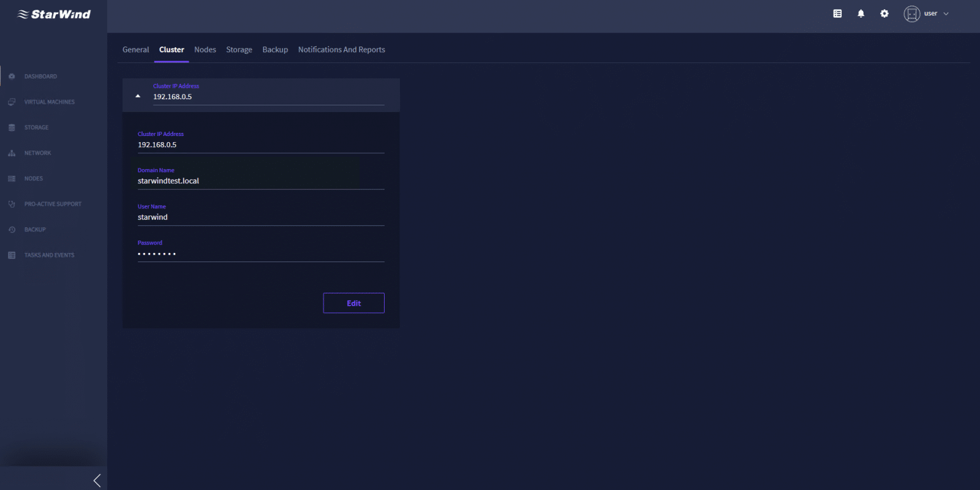Click the User Name field starwind
The height and width of the screenshot is (490, 980).
[x=261, y=214]
